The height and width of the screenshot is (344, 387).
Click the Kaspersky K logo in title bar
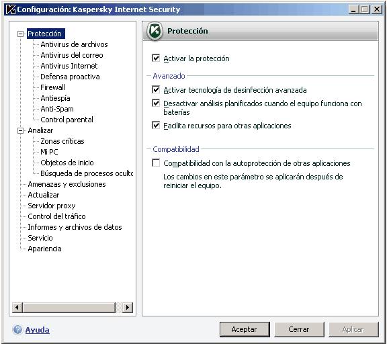(10, 9)
